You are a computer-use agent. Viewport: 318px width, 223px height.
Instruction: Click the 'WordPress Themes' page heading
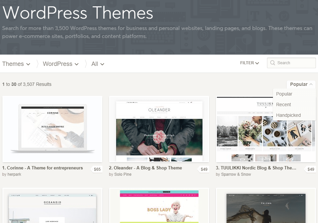(x=78, y=13)
